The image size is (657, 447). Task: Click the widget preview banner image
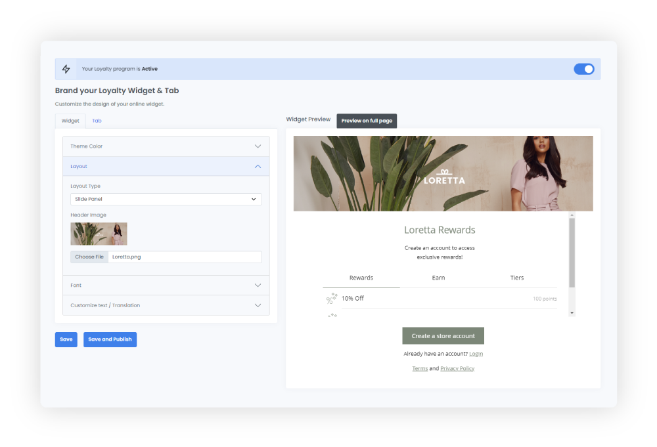[x=443, y=174]
